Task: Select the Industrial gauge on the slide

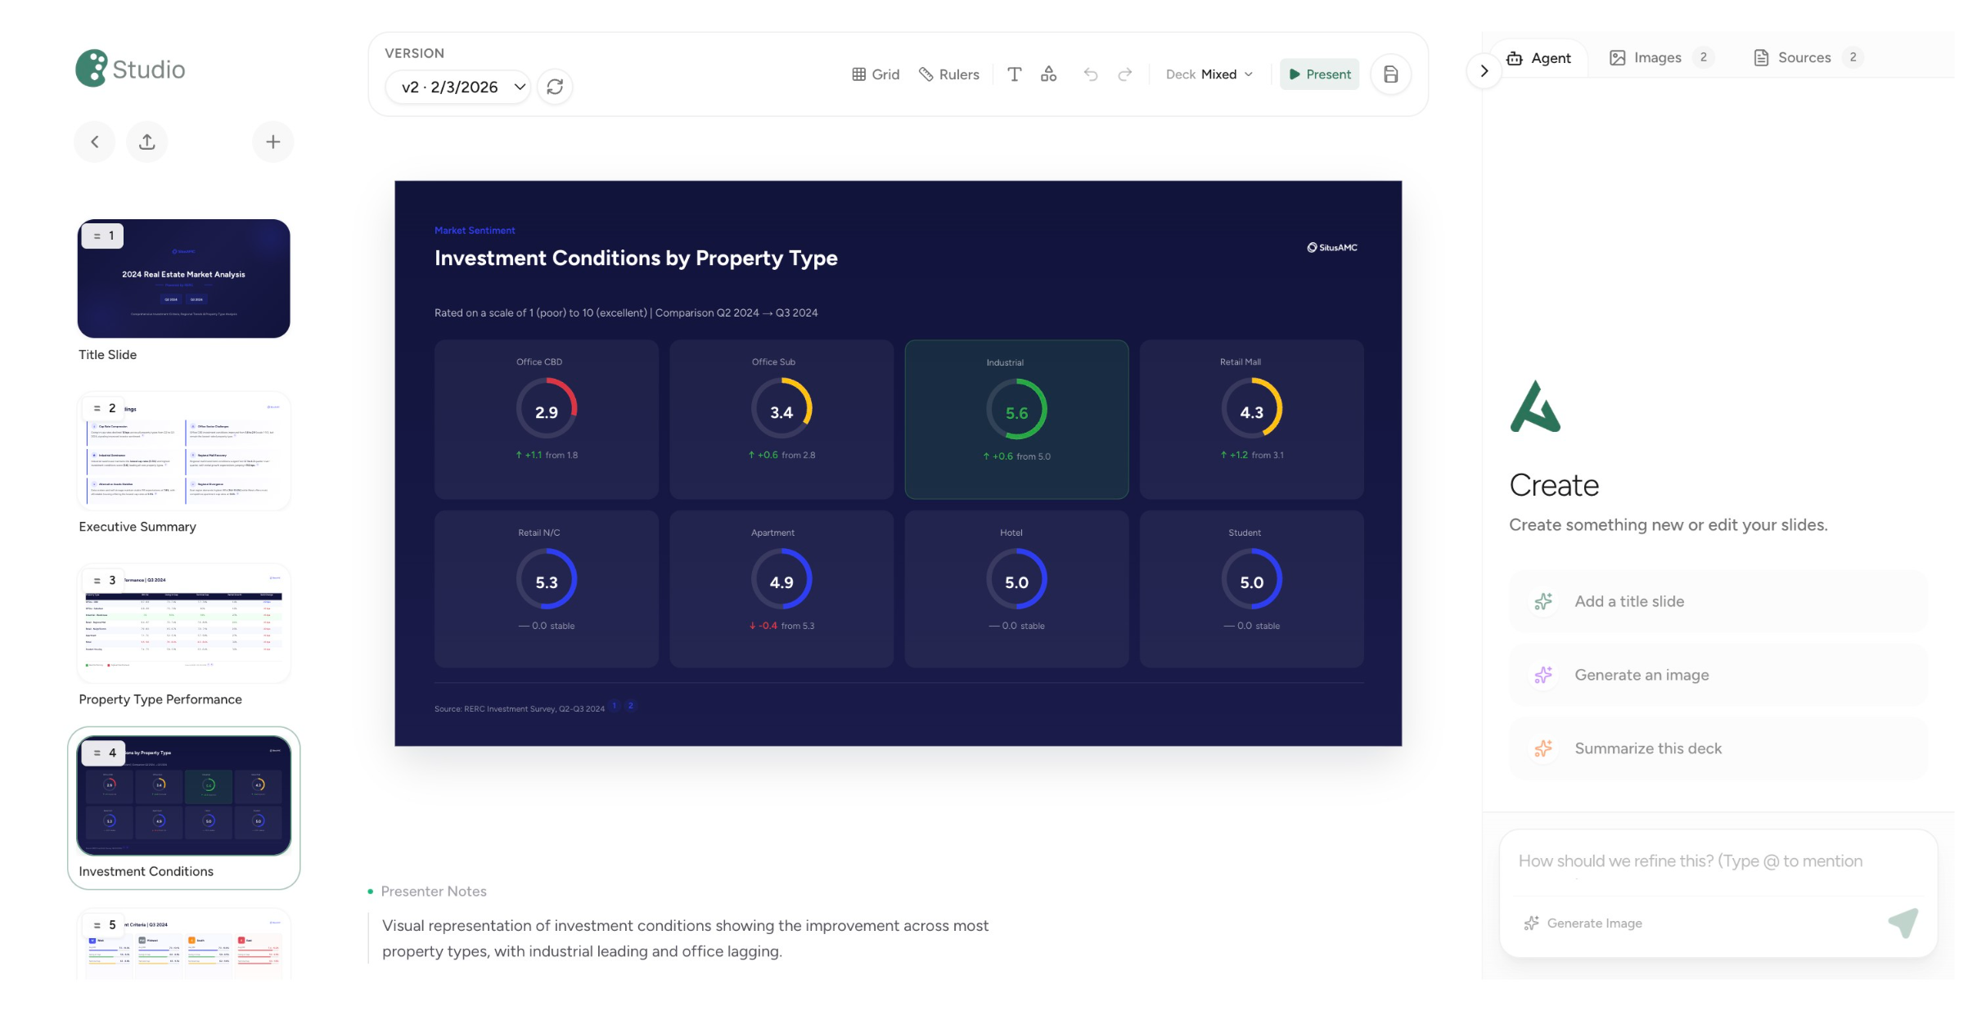Action: (1016, 419)
